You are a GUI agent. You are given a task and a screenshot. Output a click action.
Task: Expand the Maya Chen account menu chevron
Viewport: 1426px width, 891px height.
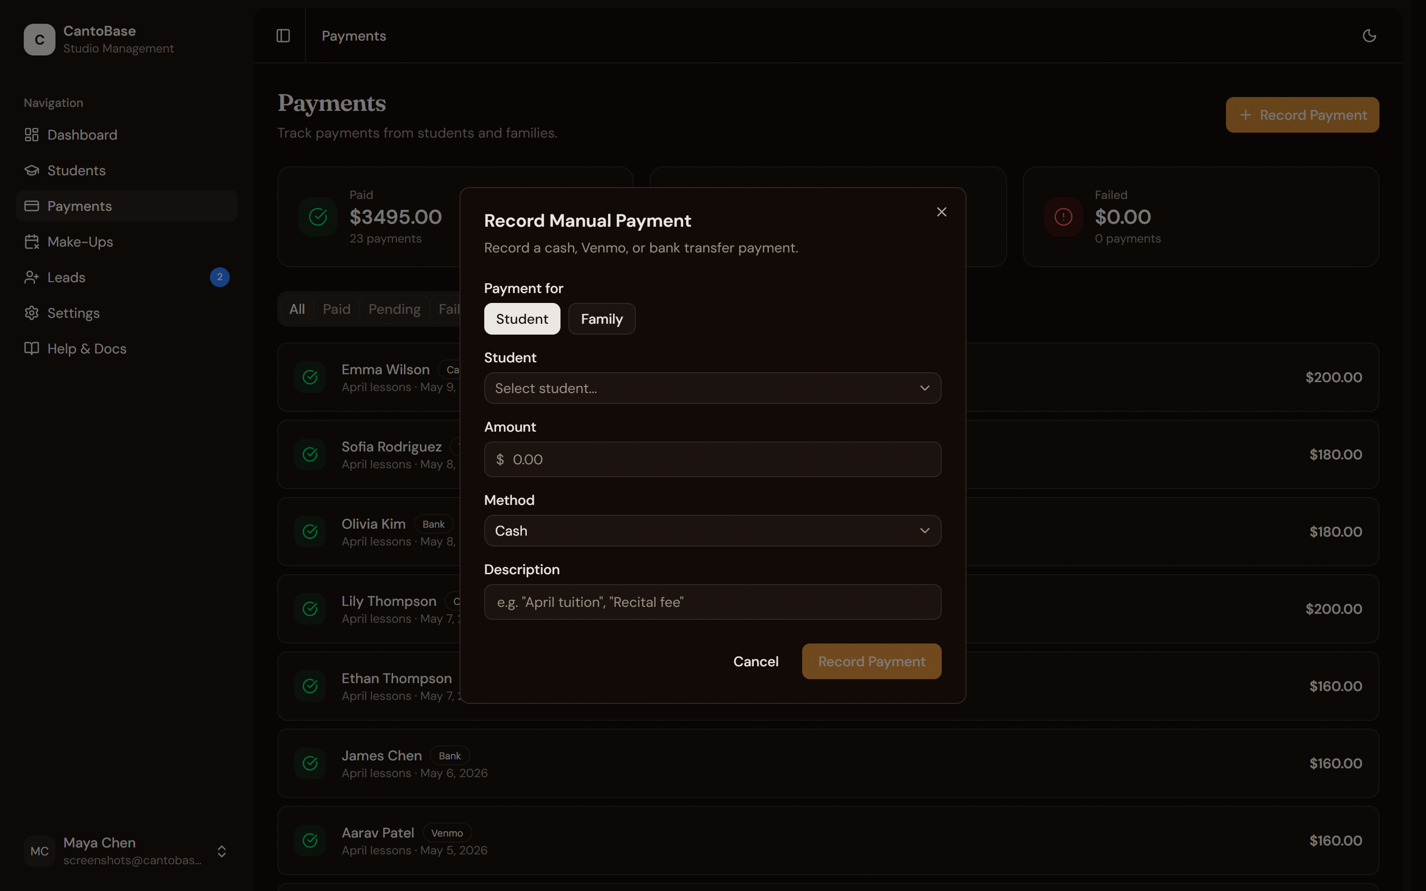click(221, 851)
